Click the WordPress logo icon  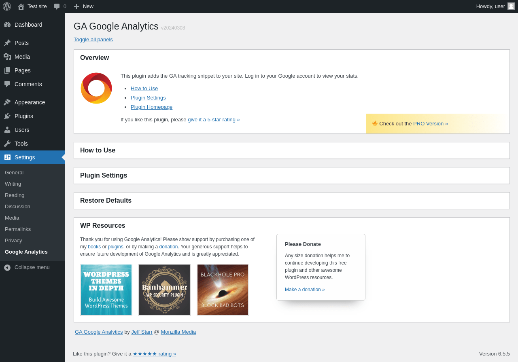[x=7, y=6]
